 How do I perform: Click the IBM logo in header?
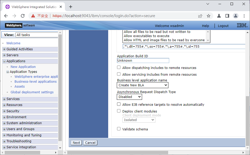click(x=242, y=25)
